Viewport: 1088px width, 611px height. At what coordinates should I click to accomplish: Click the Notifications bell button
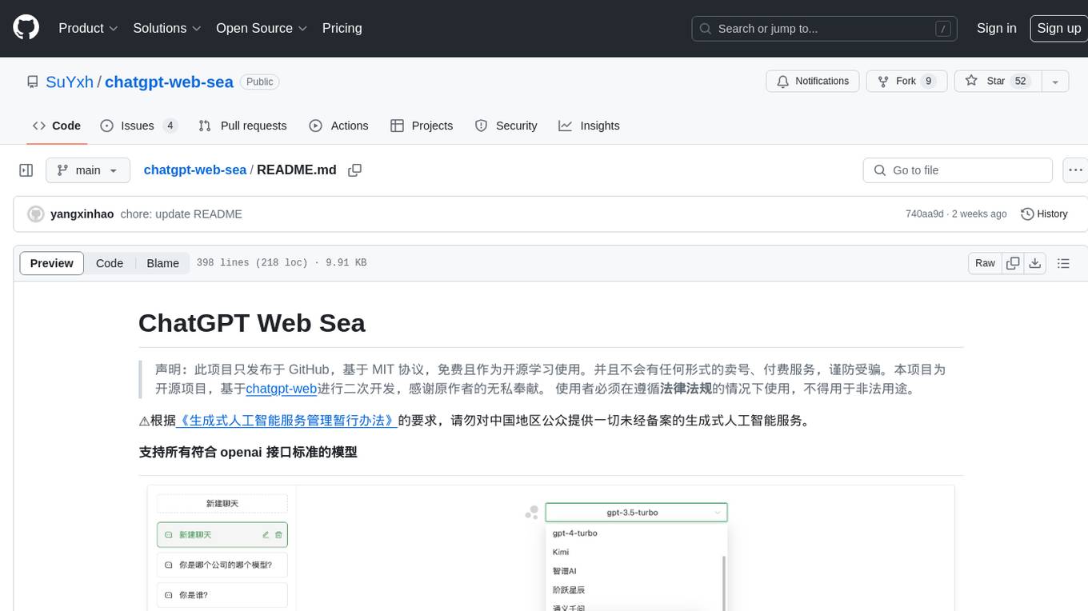(813, 82)
